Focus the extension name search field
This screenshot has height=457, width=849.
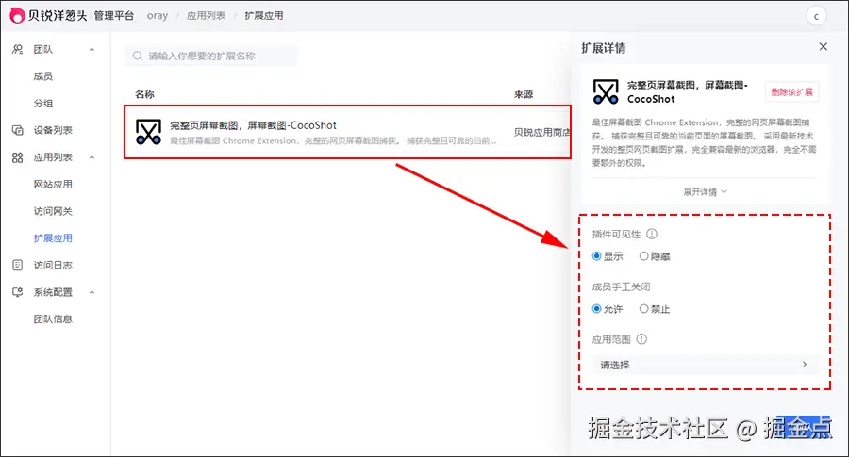(x=211, y=56)
